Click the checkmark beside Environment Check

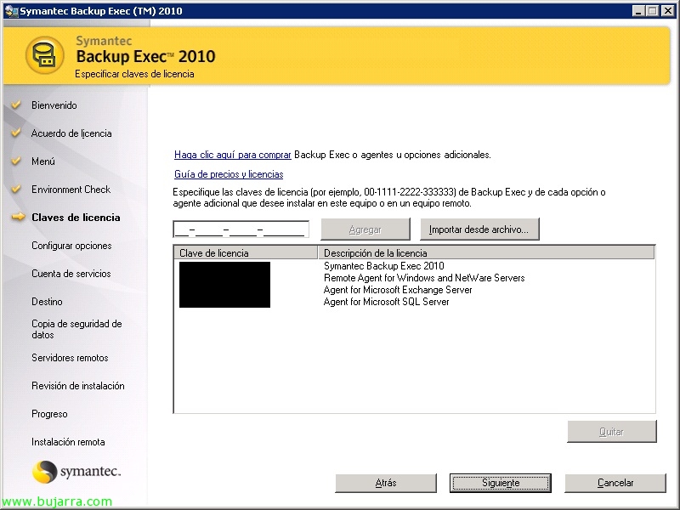tap(16, 189)
